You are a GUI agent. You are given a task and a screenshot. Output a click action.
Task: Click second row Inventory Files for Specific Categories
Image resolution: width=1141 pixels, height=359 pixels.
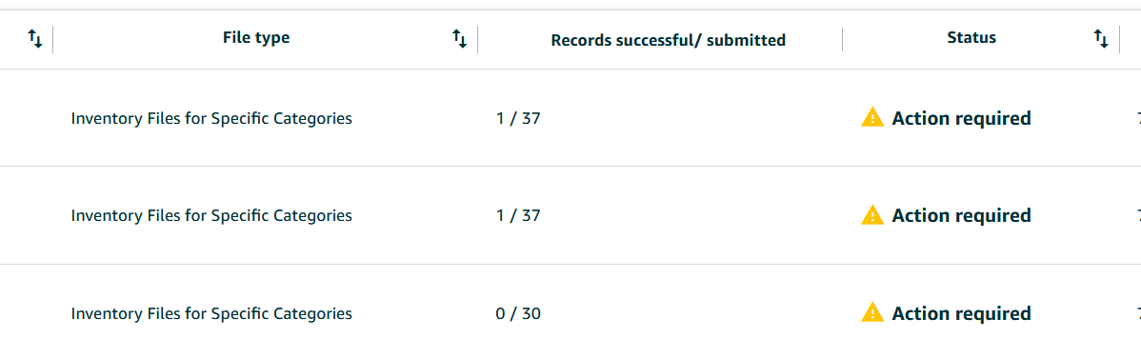[211, 215]
